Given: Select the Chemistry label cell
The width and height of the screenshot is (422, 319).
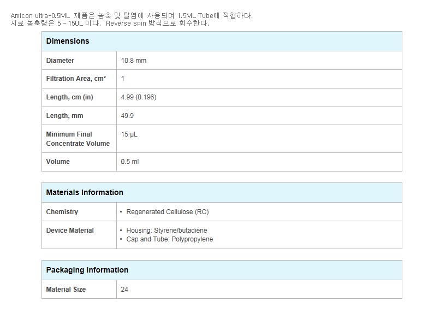Looking at the screenshot, I should (x=79, y=212).
